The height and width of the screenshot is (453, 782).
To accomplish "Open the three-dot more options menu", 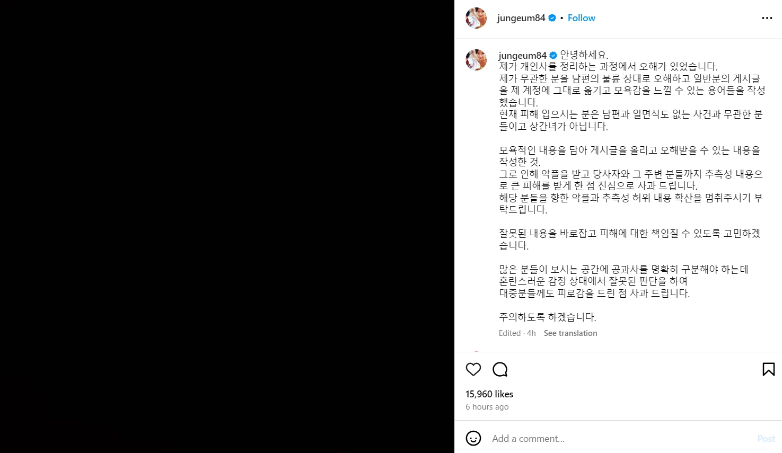I will (767, 18).
